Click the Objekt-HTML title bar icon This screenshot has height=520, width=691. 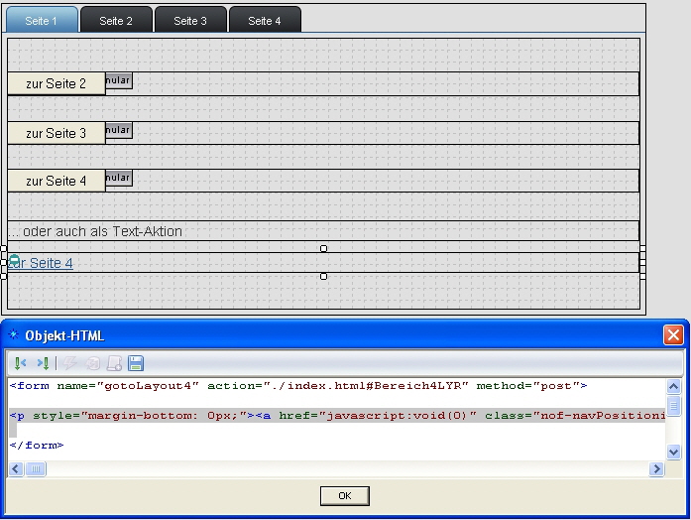pos(13,336)
